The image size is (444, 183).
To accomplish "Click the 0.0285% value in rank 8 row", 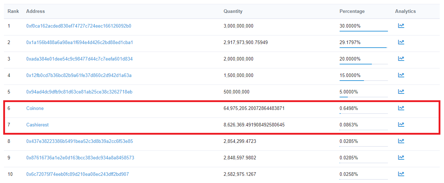I will tap(349, 141).
